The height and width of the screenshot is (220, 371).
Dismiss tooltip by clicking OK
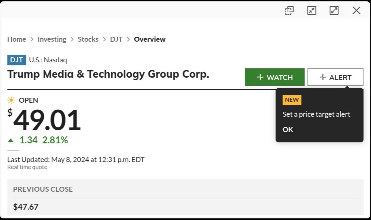[288, 130]
